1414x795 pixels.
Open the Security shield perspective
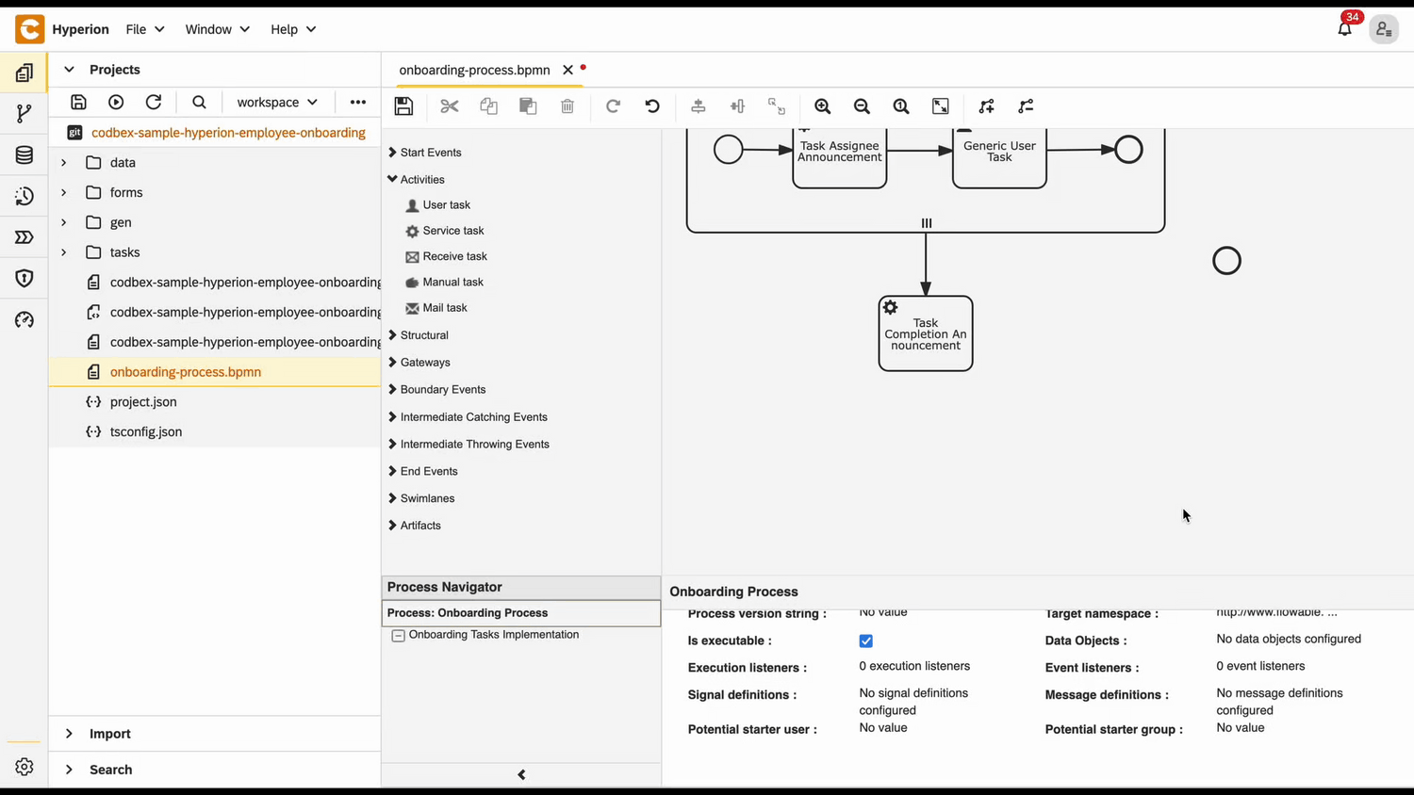[x=24, y=278]
